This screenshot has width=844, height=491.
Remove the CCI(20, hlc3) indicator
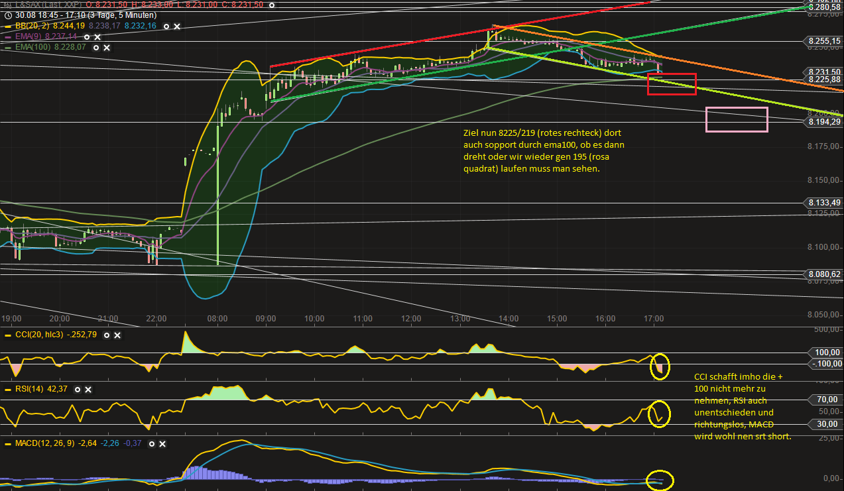click(117, 335)
